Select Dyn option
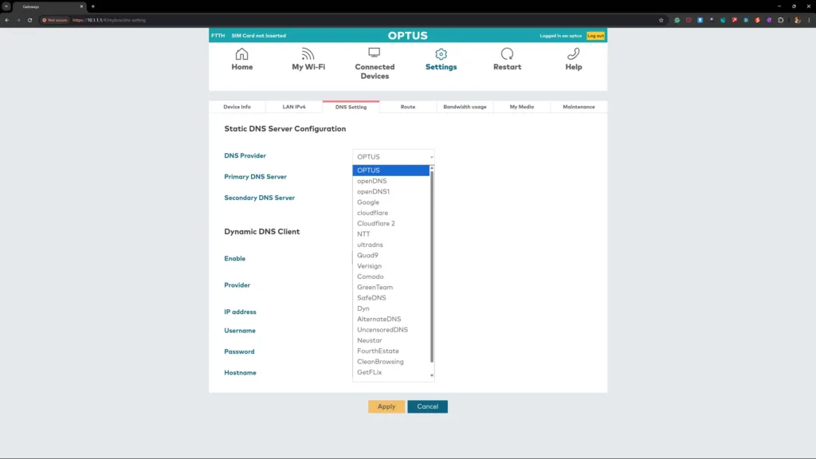816x459 pixels. [390, 308]
